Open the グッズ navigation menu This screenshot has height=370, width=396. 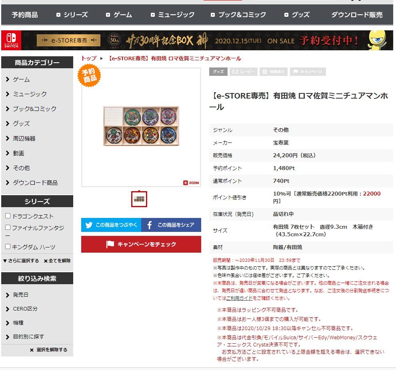[x=297, y=15]
